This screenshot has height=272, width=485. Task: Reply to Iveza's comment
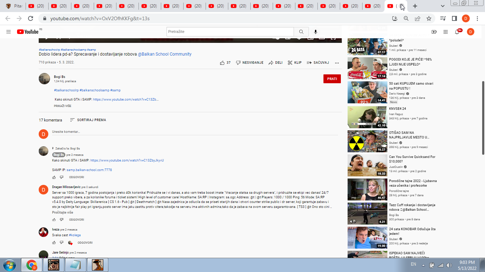pos(85,243)
